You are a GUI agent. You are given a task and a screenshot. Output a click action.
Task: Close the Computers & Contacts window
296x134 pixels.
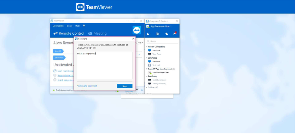tap(177, 21)
